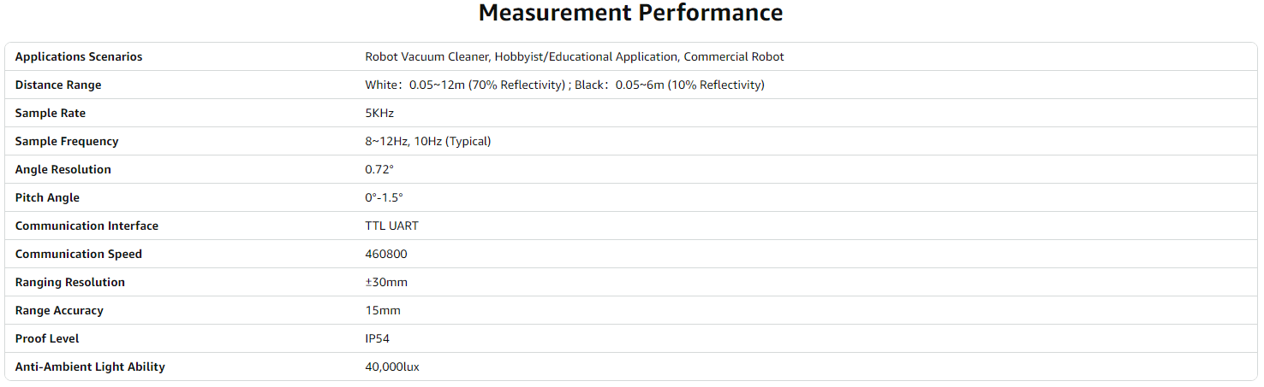
Task: Click the Applications Scenarios row label
Action: coord(79,57)
